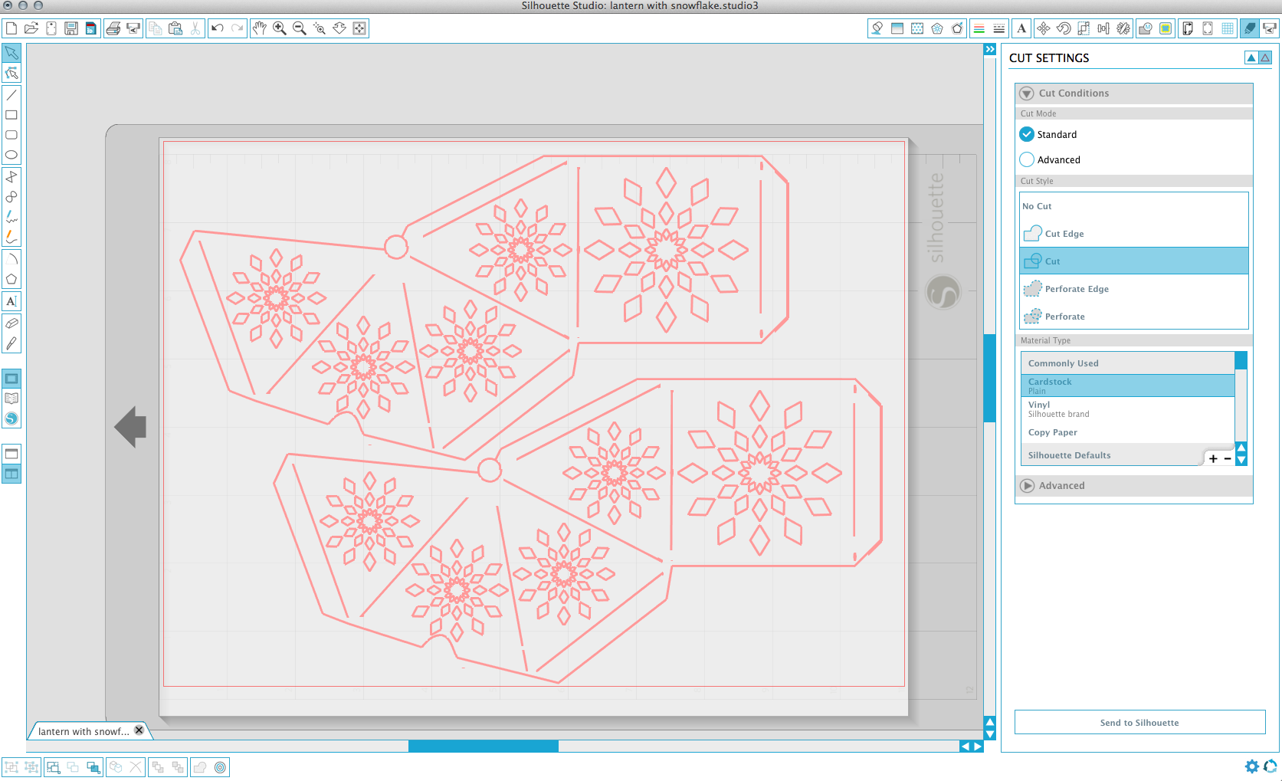
Task: Fit the page to the window
Action: coord(359,28)
